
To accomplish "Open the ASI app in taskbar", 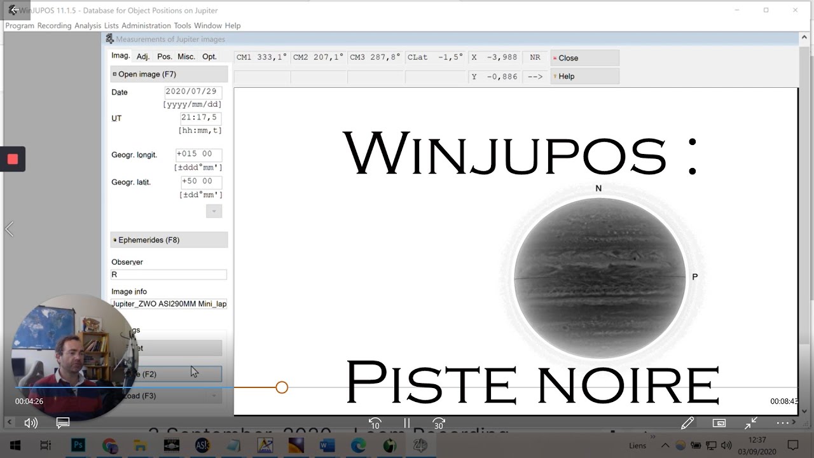I will (x=202, y=445).
